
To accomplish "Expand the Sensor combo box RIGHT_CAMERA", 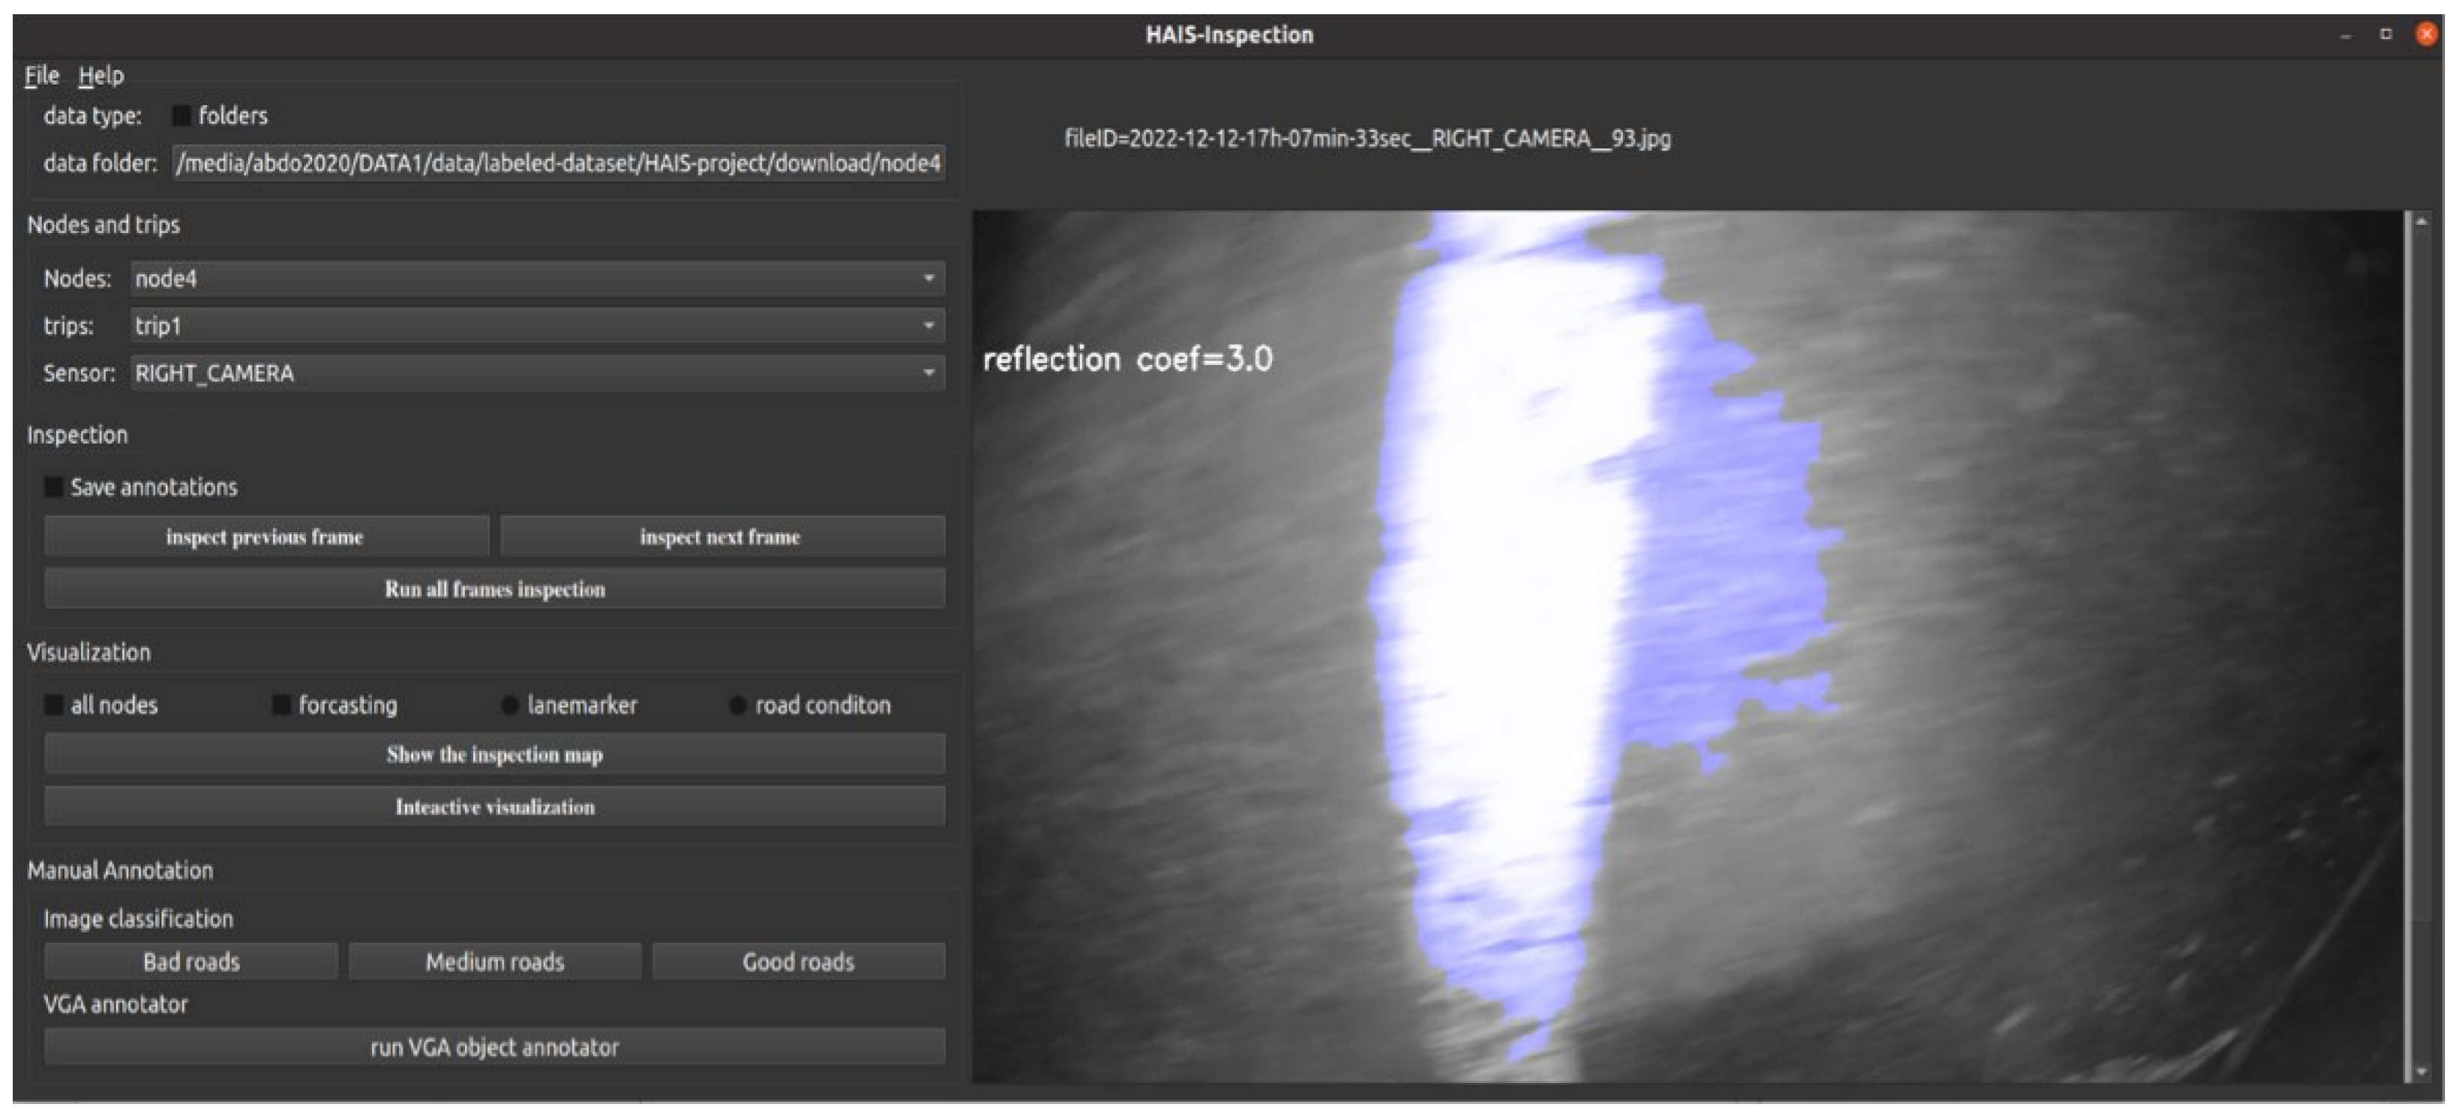I will 537,373.
